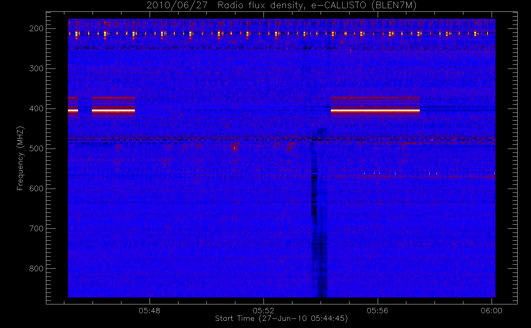Screen dimensions: 531x328
Task: Click the long bright 400 MHz band after 05:54
Action: tap(375, 111)
